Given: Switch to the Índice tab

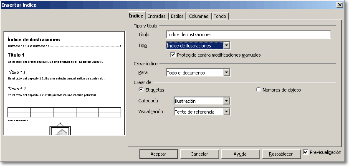Looking at the screenshot, I should pos(137,16).
